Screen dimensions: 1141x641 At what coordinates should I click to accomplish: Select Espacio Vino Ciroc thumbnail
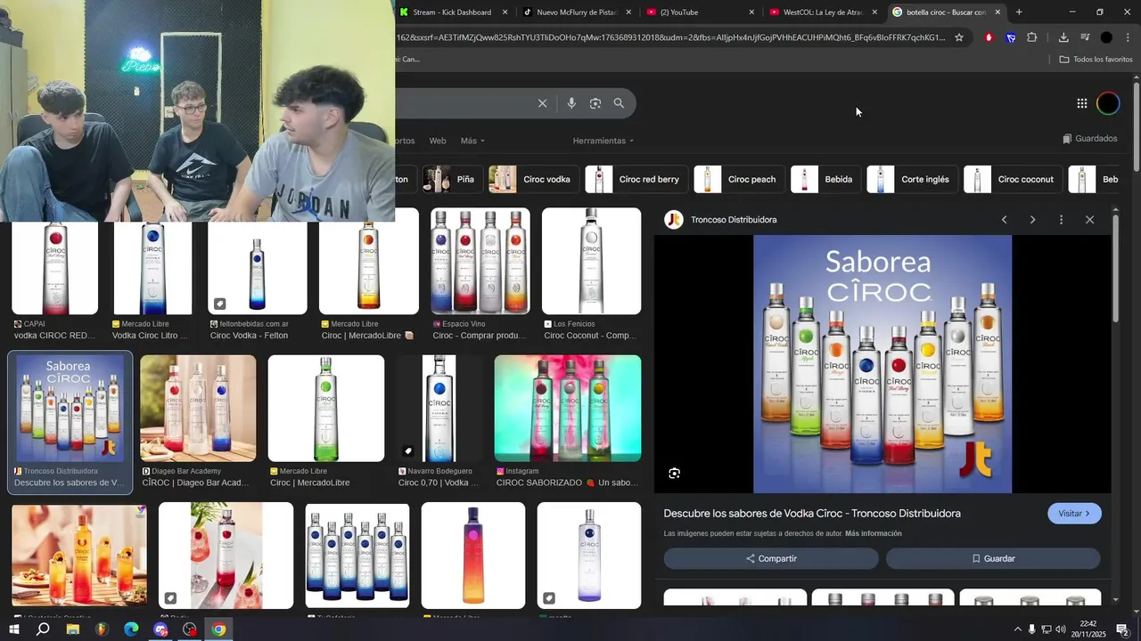[480, 261]
